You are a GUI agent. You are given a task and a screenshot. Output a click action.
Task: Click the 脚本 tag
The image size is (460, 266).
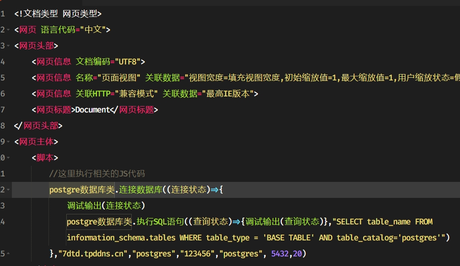[45, 158]
